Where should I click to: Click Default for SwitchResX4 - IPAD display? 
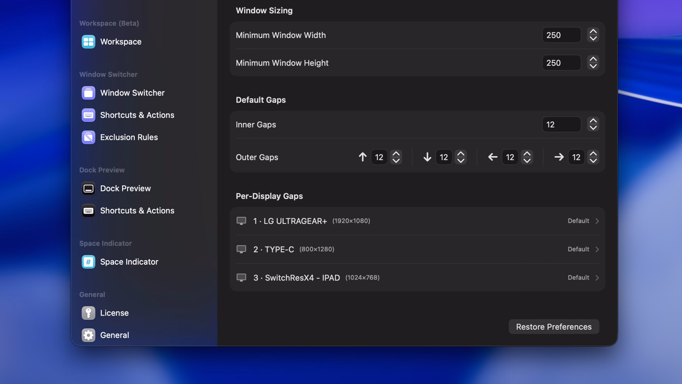[578, 278]
